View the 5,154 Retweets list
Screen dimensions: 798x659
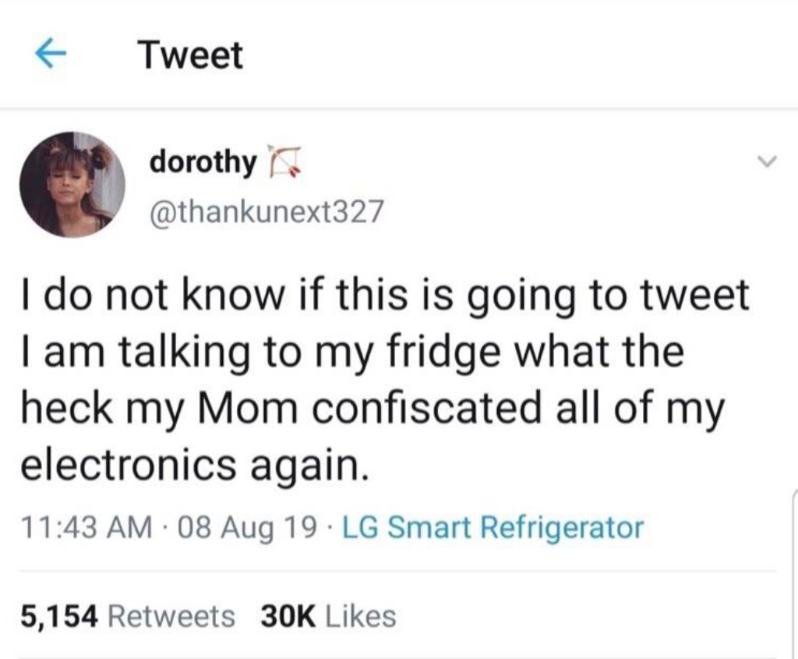pyautogui.click(x=128, y=617)
